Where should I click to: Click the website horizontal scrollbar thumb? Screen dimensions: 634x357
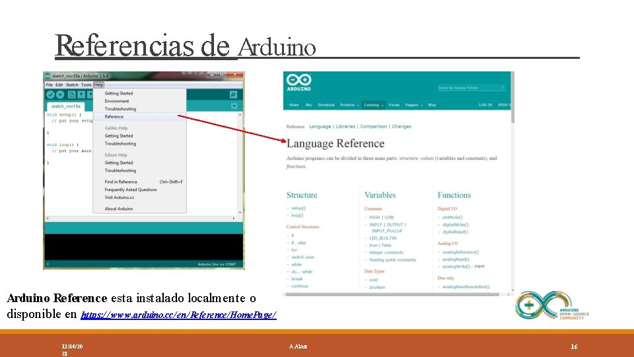point(392,295)
